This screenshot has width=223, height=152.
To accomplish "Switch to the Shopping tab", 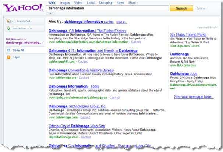I will [x=106, y=3].
